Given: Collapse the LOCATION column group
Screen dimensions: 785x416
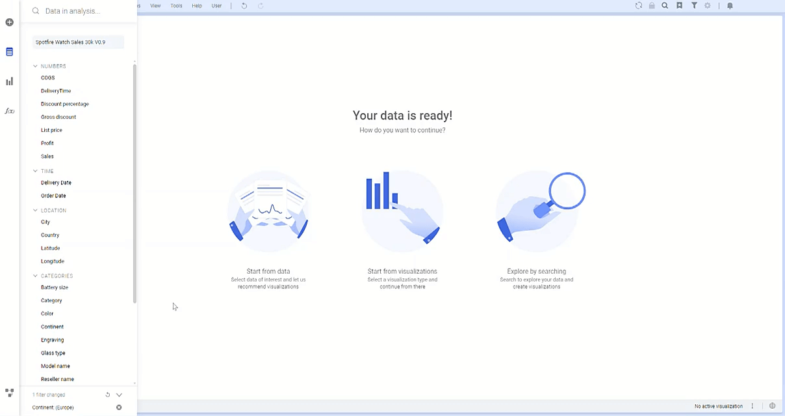Looking at the screenshot, I should [35, 211].
